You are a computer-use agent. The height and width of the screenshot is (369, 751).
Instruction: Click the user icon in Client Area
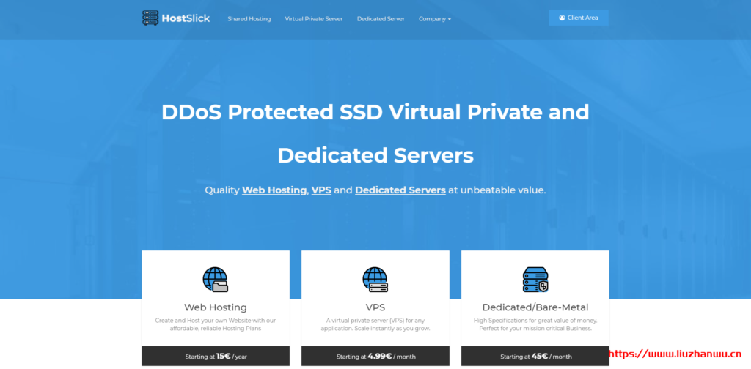[562, 18]
